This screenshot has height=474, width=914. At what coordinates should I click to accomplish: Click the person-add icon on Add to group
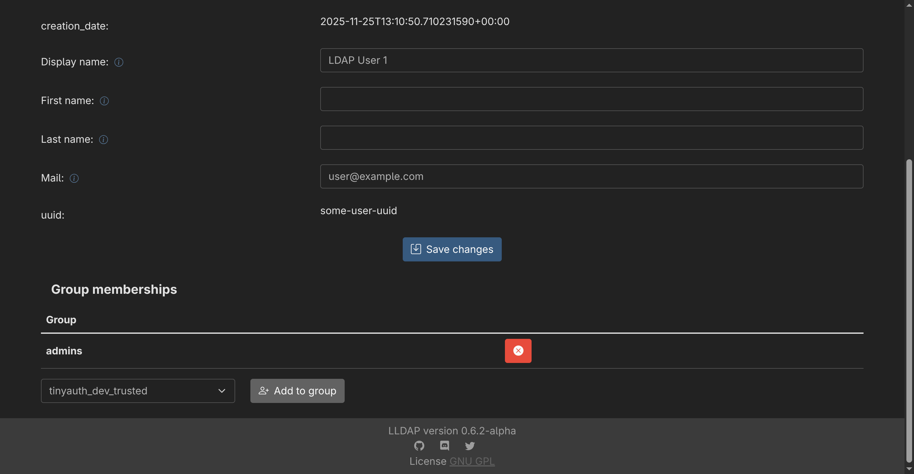coord(263,391)
